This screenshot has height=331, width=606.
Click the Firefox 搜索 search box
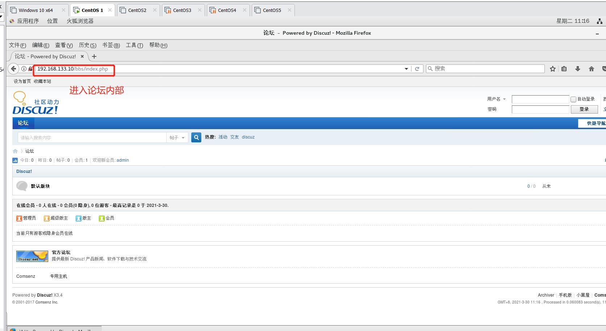(x=485, y=69)
